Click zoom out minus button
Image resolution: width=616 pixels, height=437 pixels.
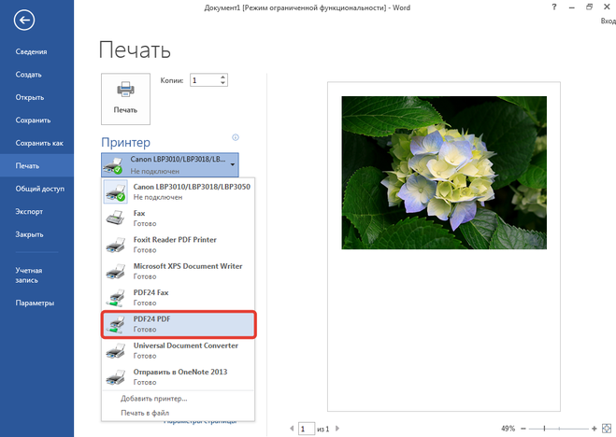523,429
